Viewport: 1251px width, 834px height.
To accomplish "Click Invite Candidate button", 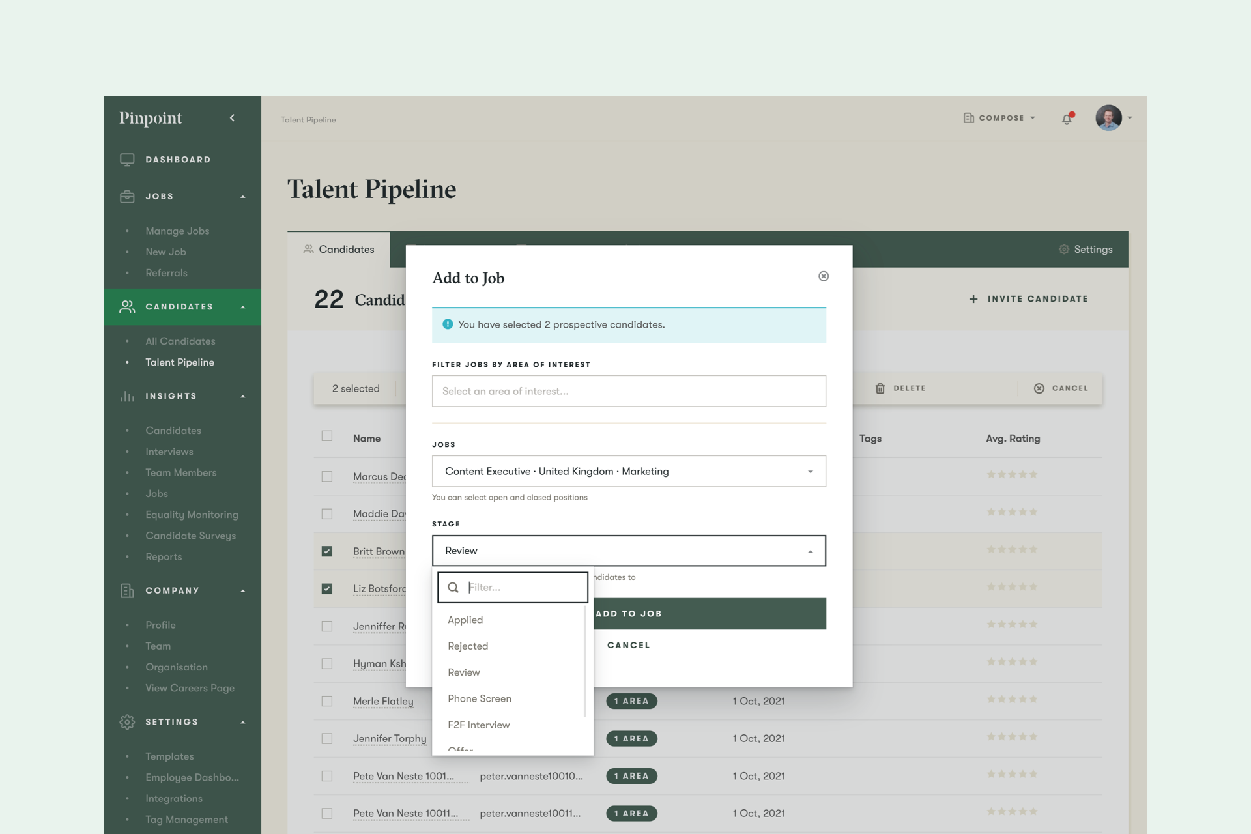I will (x=1029, y=299).
